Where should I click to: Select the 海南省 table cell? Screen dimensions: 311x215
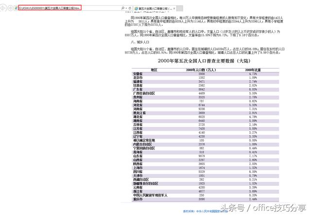tap(138, 101)
